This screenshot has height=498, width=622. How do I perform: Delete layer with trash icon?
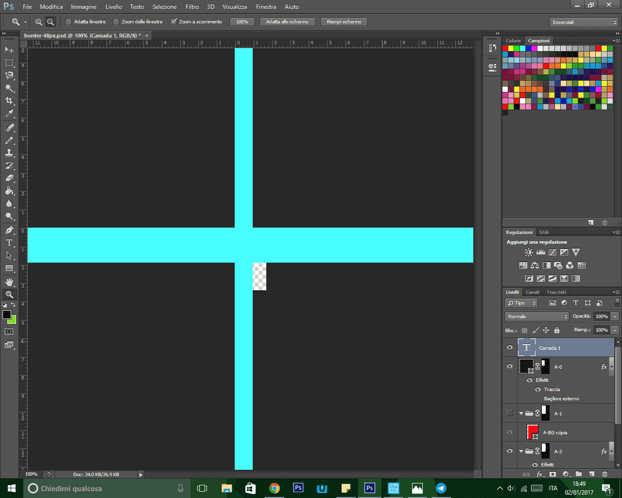(605, 474)
